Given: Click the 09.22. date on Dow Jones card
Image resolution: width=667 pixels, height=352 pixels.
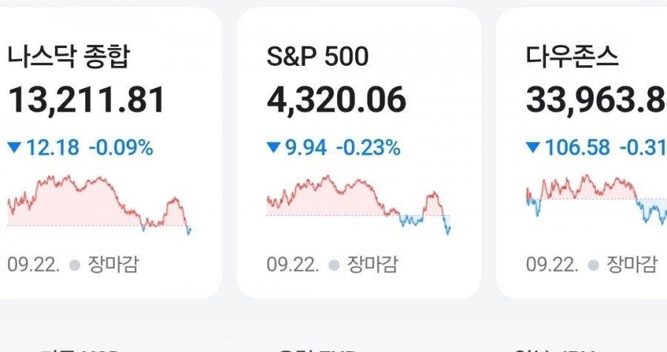Looking at the screenshot, I should click(x=552, y=264).
